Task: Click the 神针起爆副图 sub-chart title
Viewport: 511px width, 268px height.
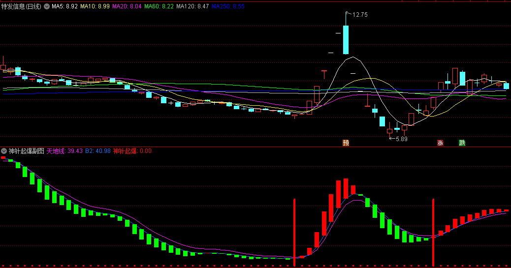Action: pyautogui.click(x=27, y=151)
